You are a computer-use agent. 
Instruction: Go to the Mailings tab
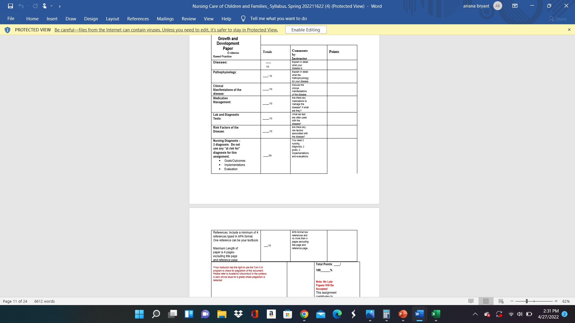(165, 19)
